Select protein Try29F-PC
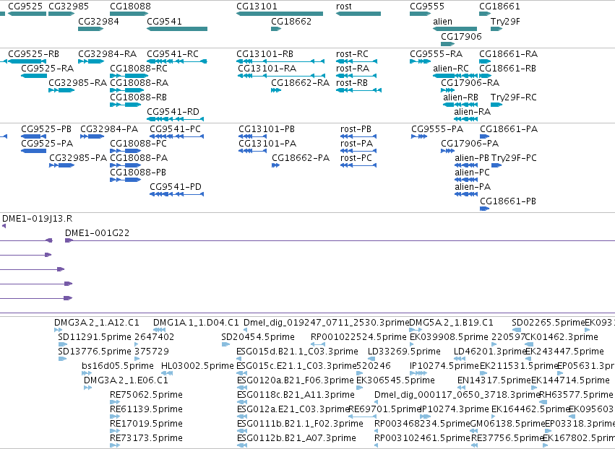This screenshot has height=449, width=615. [x=496, y=165]
